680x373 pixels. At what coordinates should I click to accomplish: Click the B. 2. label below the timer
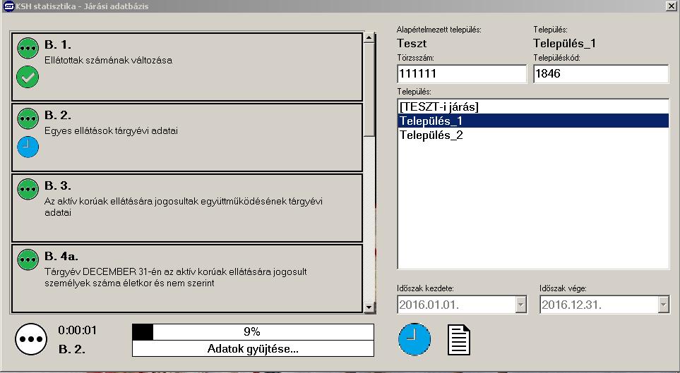click(71, 349)
